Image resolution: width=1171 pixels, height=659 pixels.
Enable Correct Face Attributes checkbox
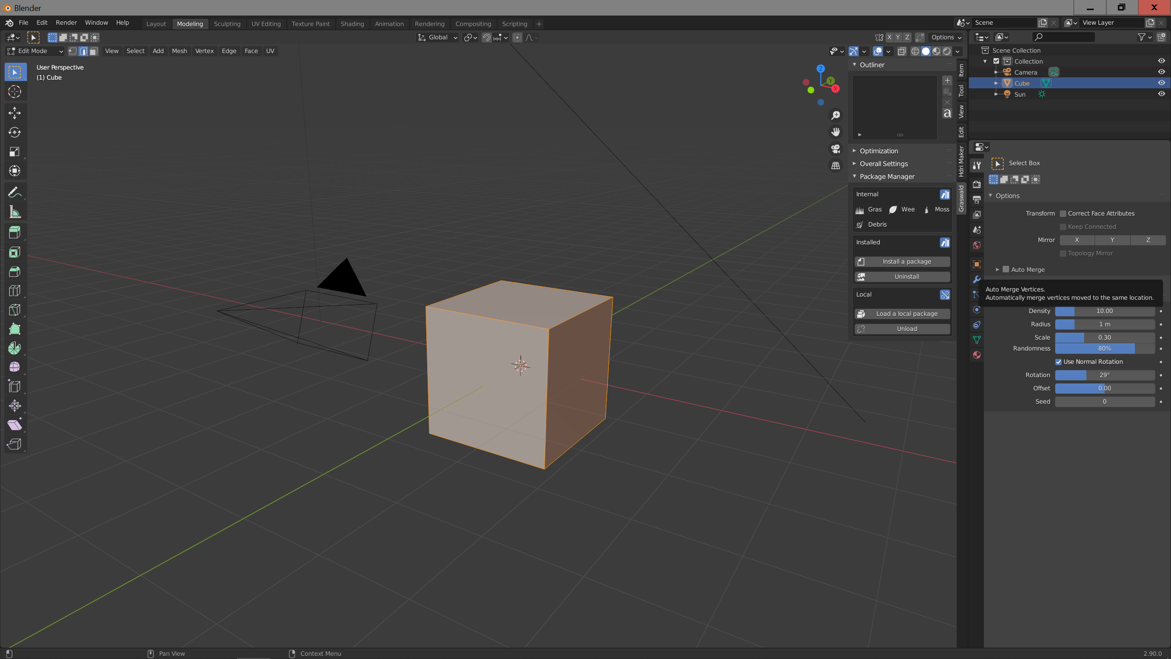point(1063,214)
